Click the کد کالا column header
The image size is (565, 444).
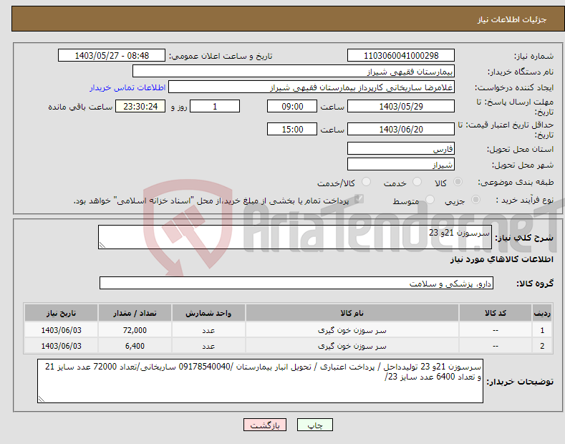point(496,313)
